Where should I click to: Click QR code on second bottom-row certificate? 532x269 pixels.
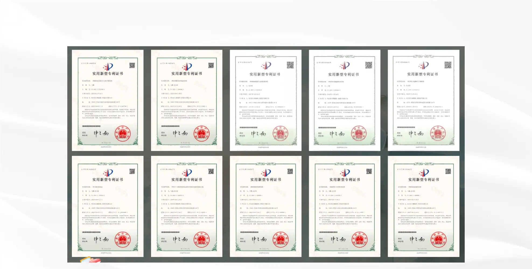point(211,171)
